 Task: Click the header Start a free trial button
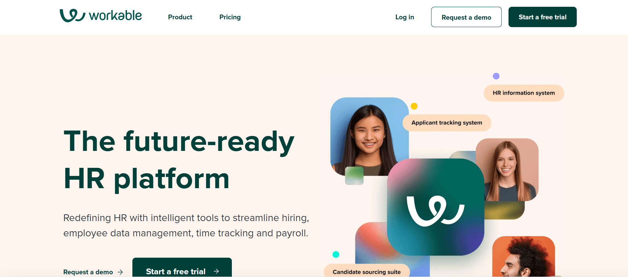pyautogui.click(x=542, y=17)
